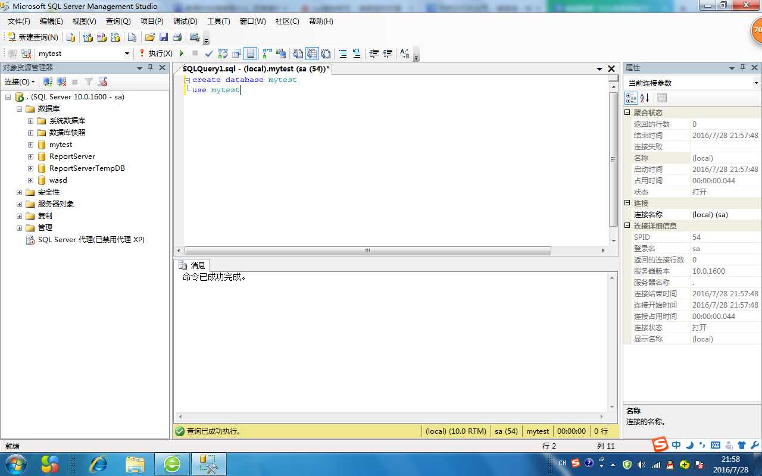
Task: Expand the 安全性 folder
Action: click(19, 192)
